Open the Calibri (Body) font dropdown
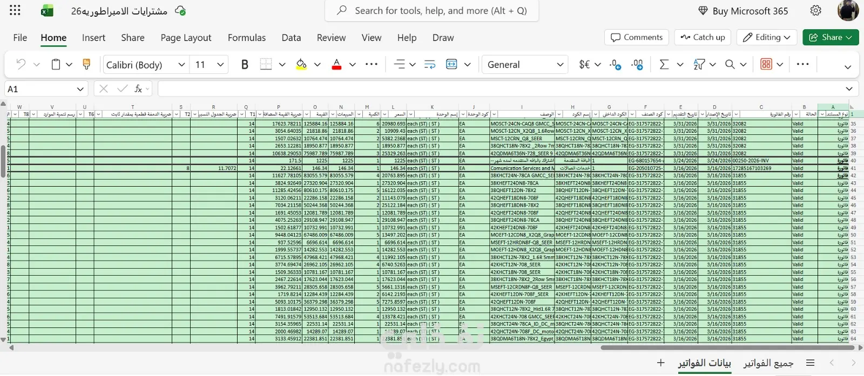The width and height of the screenshot is (864, 376). point(182,65)
